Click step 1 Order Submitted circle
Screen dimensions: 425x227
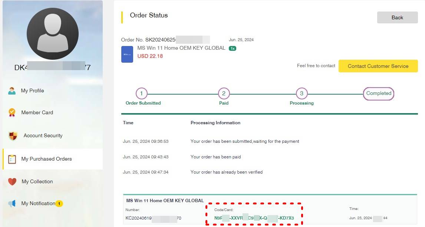pyautogui.click(x=142, y=93)
